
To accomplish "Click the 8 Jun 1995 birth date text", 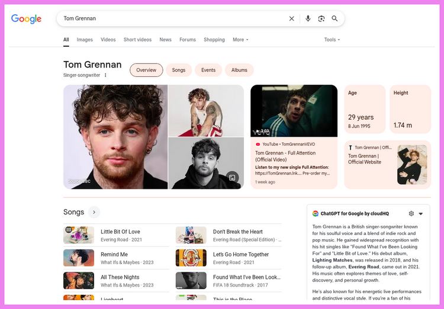I will click(359, 126).
